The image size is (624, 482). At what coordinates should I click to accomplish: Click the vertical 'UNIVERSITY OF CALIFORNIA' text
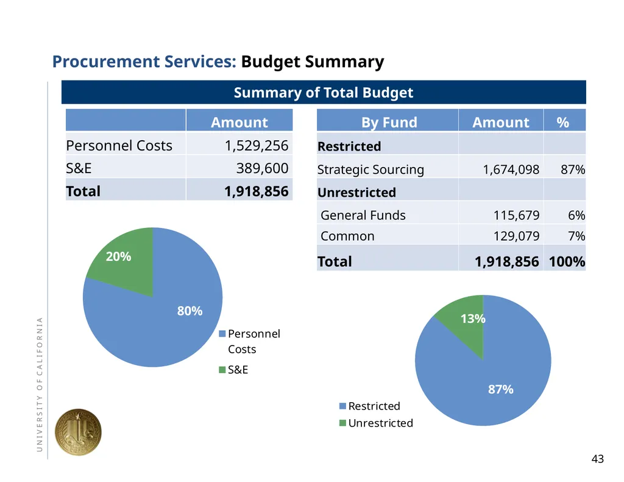click(40, 384)
